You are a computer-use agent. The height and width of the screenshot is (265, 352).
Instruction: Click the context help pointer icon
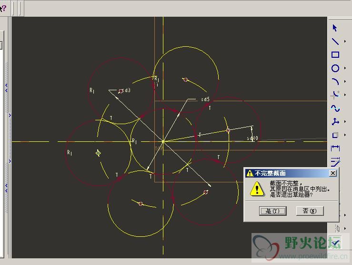point(3,8)
